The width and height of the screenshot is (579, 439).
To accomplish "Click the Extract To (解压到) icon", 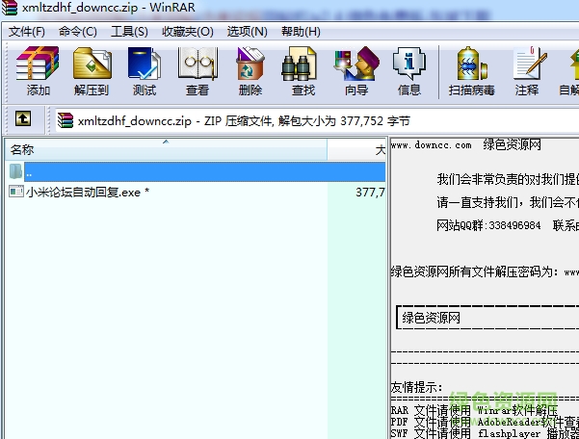I will coord(92,71).
